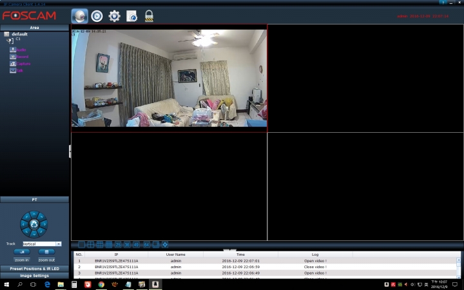
Task: Open settings via the gear icon
Action: (114, 16)
